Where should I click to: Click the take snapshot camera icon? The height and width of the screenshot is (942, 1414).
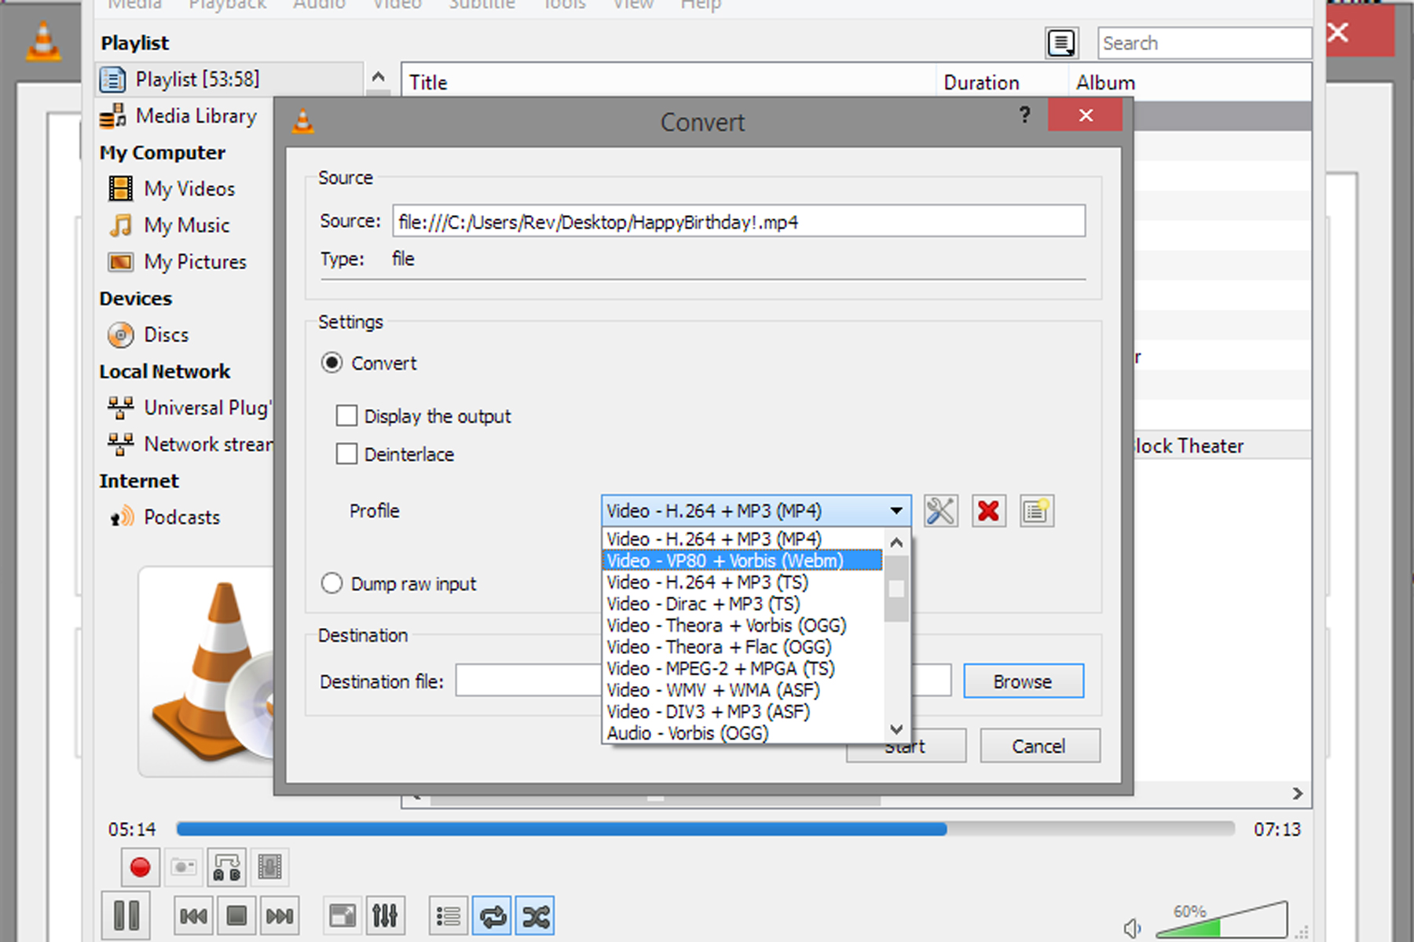184,867
